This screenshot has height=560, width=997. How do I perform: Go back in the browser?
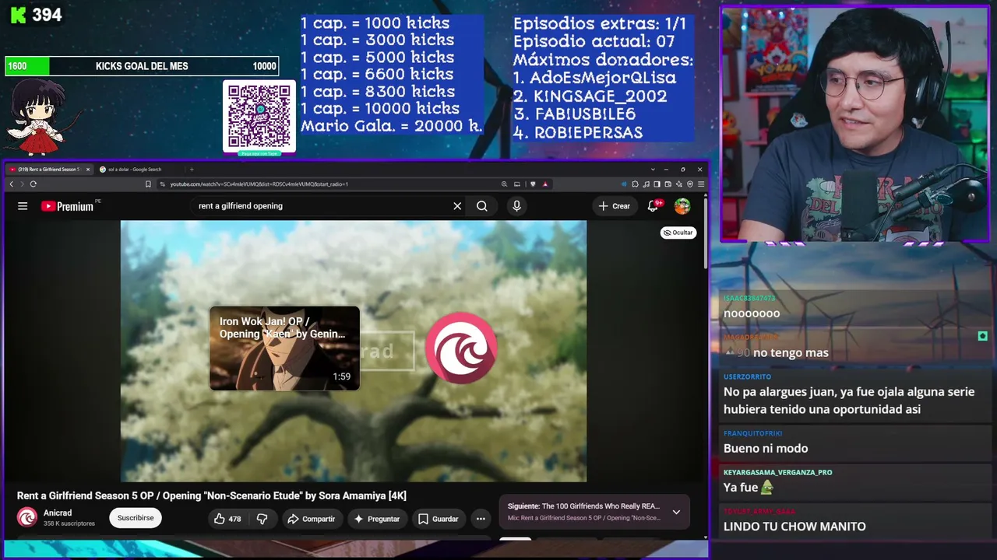point(11,184)
